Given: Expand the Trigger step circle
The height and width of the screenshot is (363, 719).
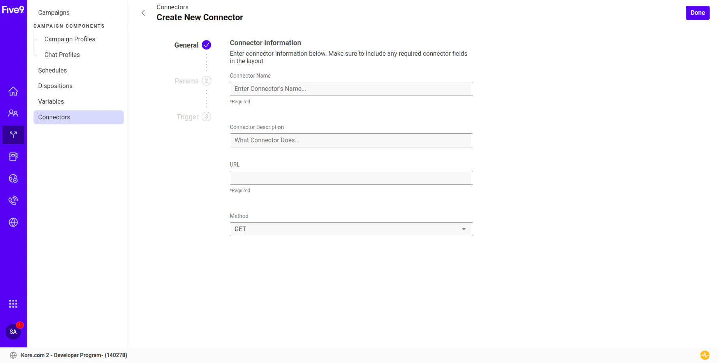Looking at the screenshot, I should click(206, 117).
